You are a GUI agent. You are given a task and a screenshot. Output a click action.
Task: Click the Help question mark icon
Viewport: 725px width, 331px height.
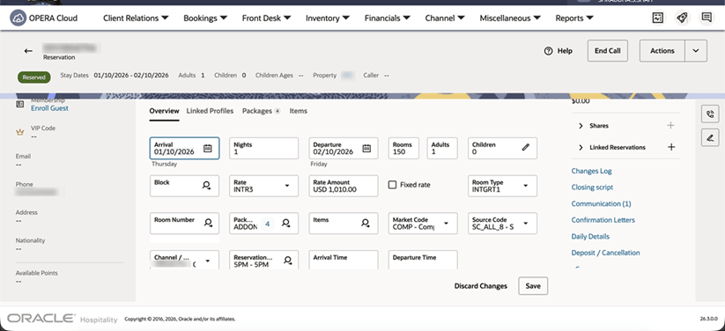pos(548,51)
